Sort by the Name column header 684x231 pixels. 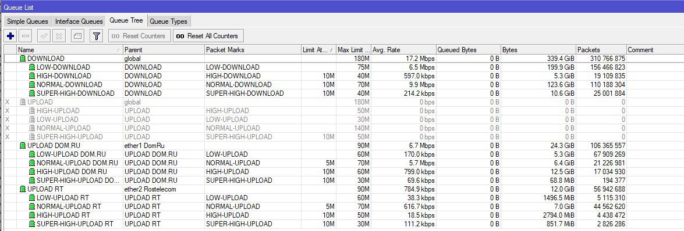(x=70, y=49)
